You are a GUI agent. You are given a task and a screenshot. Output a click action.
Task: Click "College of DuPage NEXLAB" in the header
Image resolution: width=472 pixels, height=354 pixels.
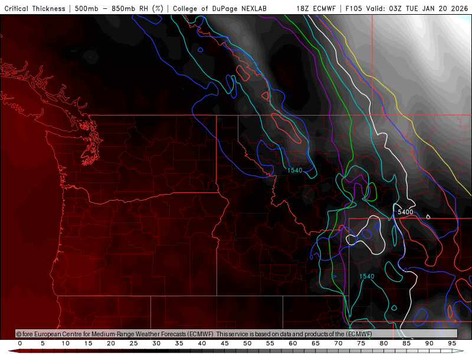pos(219,8)
